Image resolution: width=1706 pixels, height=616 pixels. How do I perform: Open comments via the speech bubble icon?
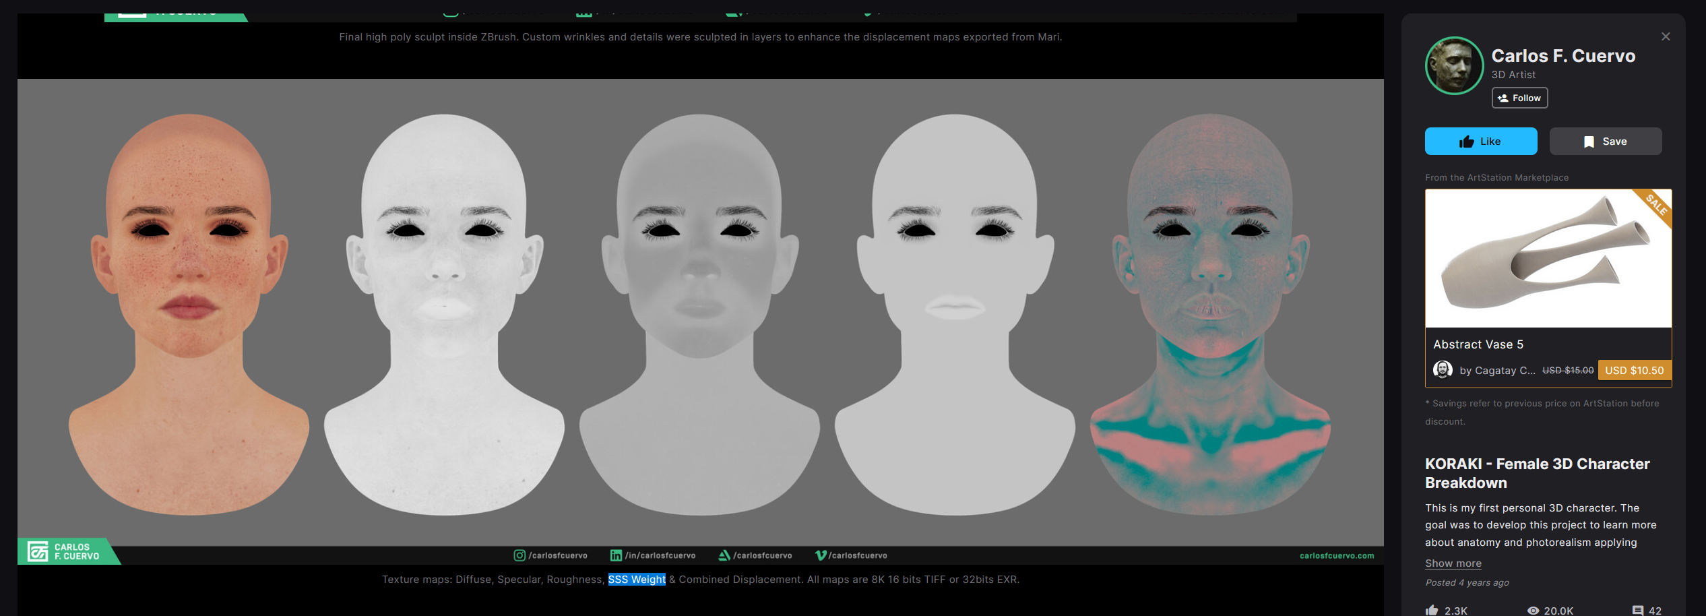click(1637, 611)
